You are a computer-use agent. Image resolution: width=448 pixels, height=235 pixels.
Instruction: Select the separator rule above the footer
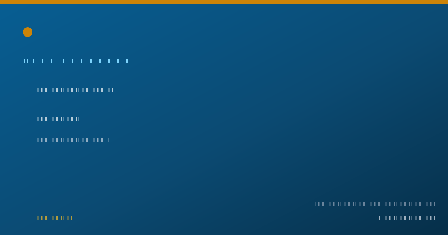[x=224, y=178]
